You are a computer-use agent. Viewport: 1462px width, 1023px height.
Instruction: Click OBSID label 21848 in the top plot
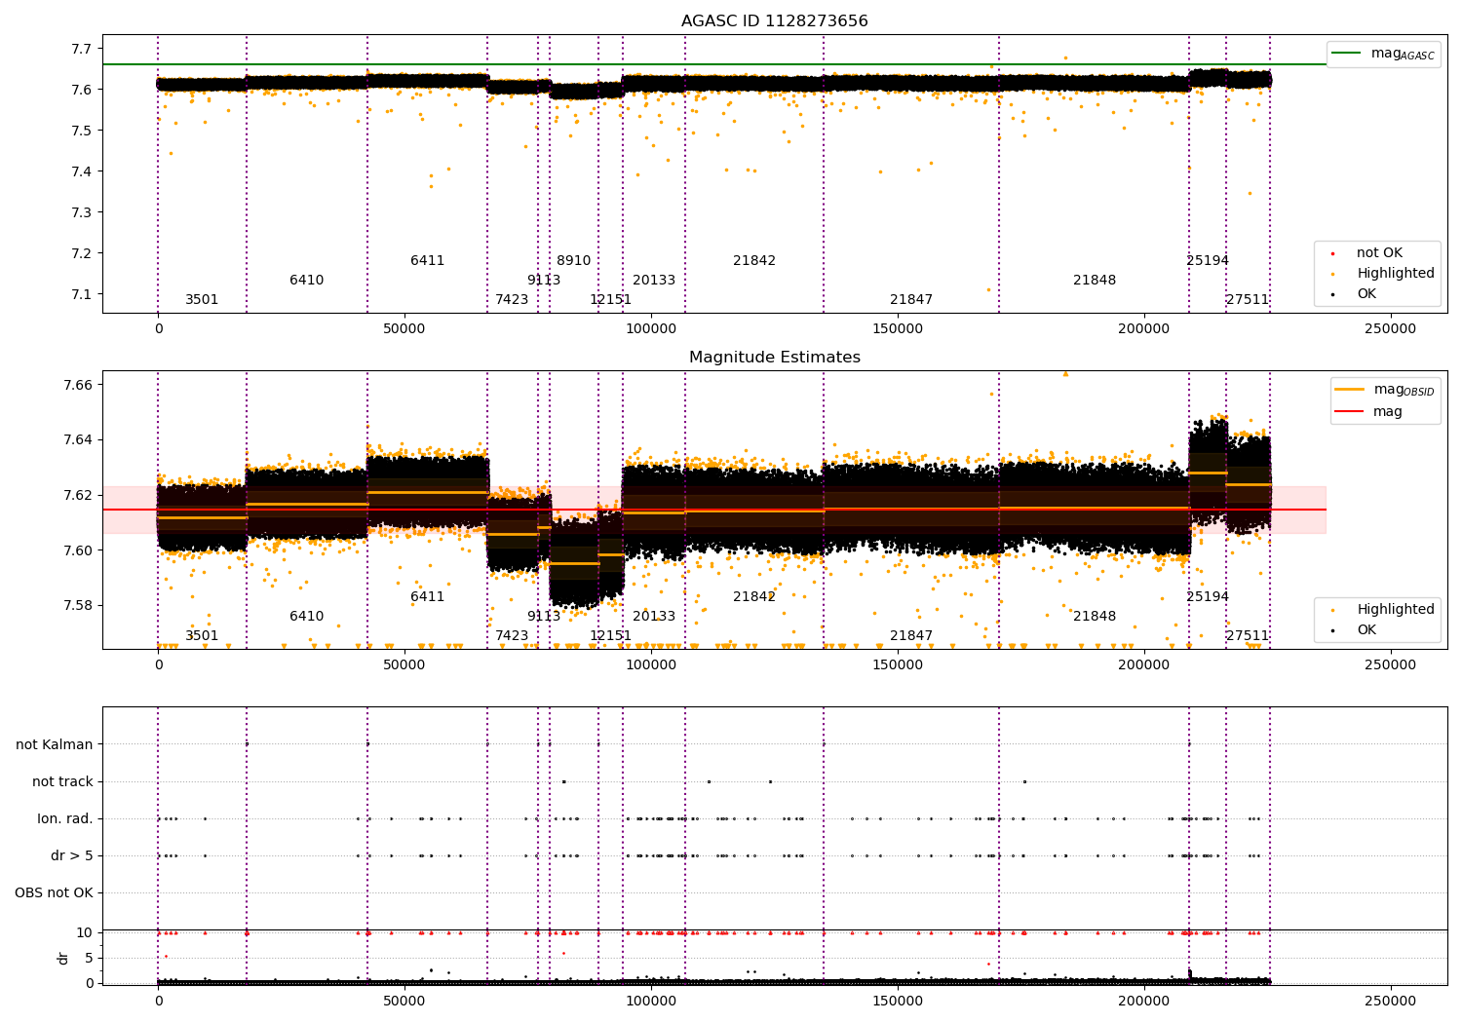(x=1095, y=281)
